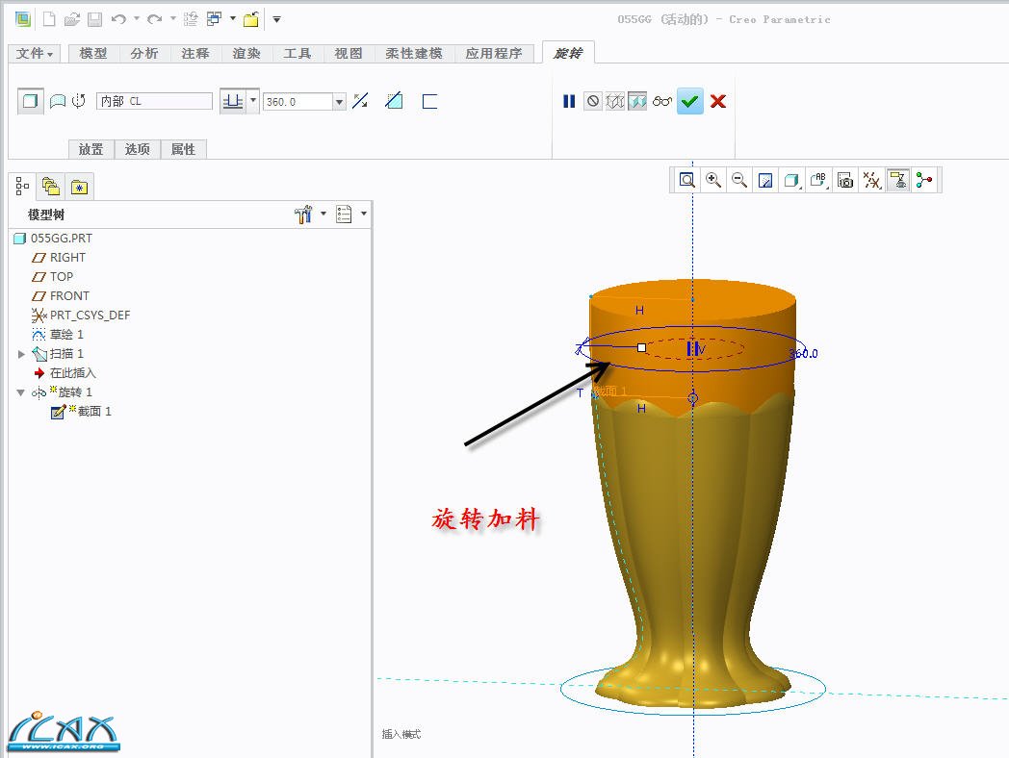Toggle revolve as surface option
The width and height of the screenshot is (1009, 758).
pyautogui.click(x=58, y=101)
